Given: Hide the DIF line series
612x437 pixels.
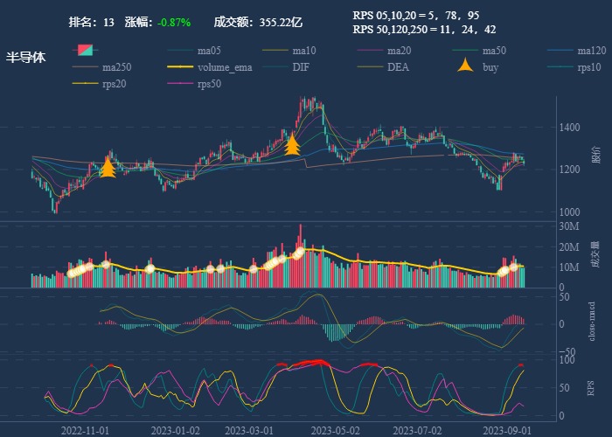Looking at the screenshot, I should point(300,67).
